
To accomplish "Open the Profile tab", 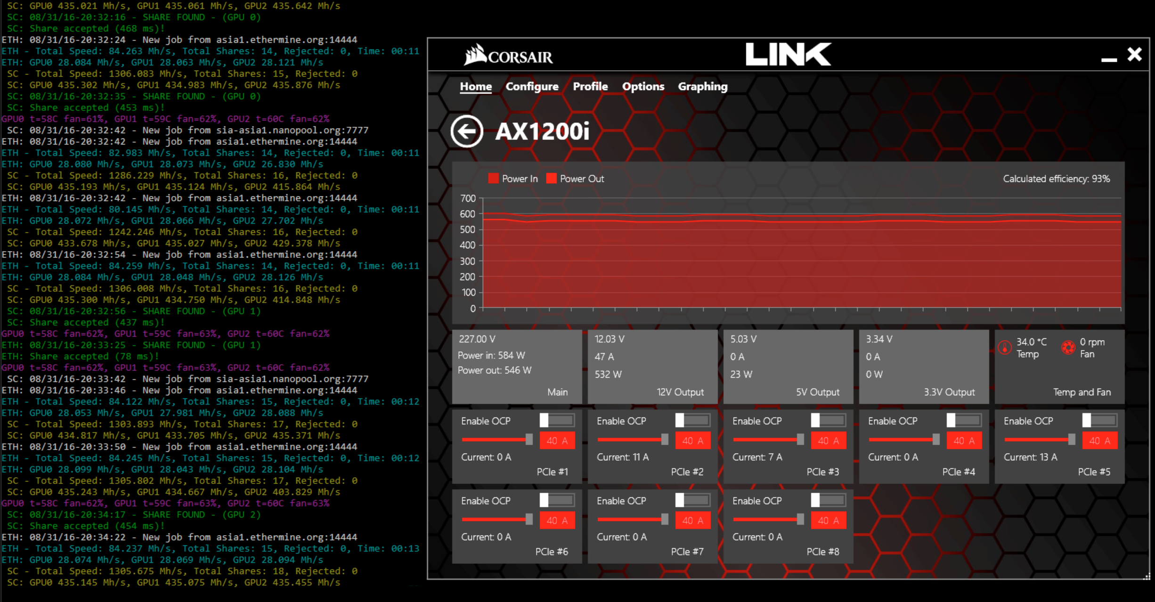I will click(590, 87).
